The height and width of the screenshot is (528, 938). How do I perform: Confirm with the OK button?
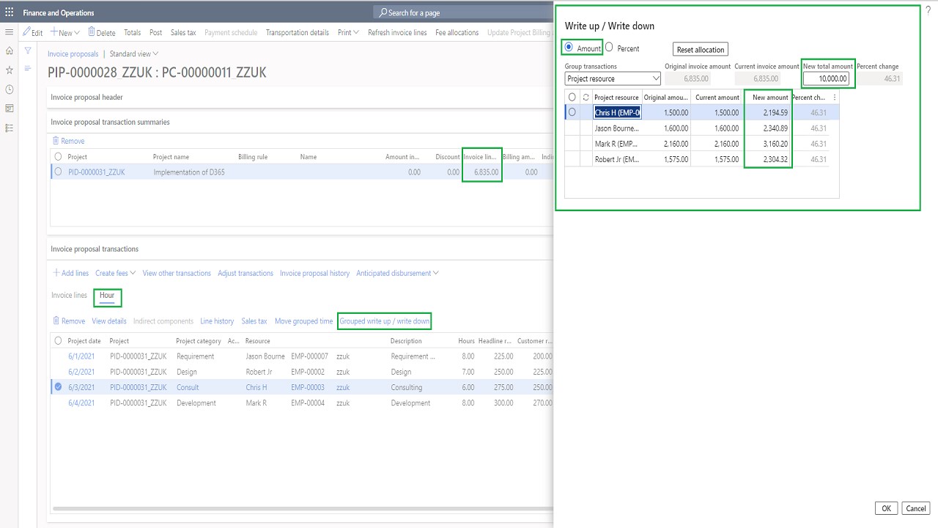pos(886,508)
